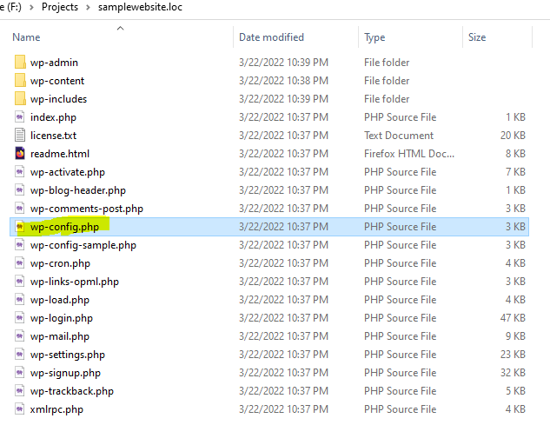Click the wp-links-opml.php file icon
The width and height of the screenshot is (550, 425).
tap(20, 281)
